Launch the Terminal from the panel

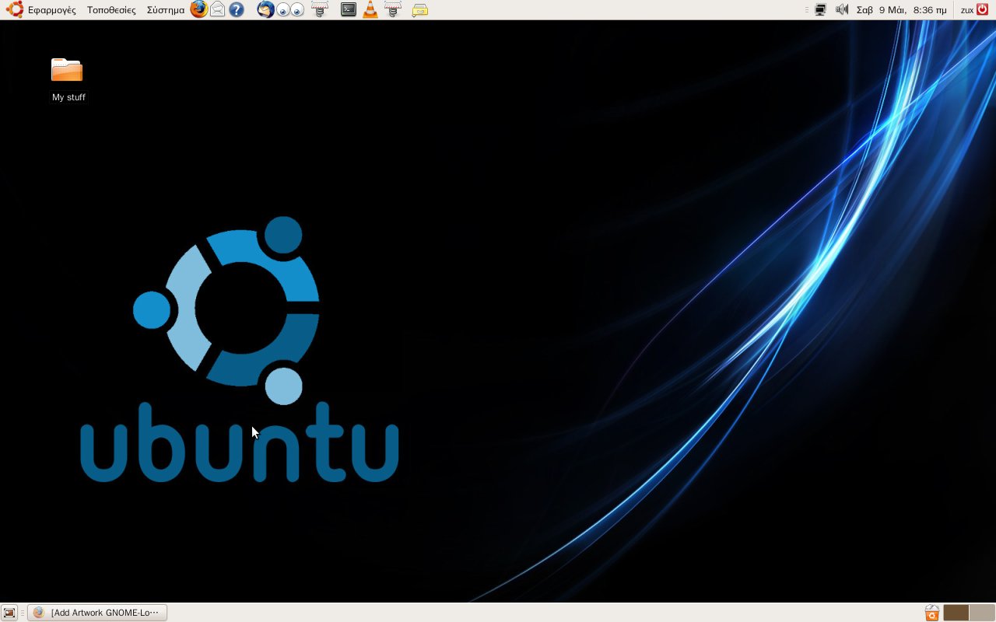(x=349, y=9)
